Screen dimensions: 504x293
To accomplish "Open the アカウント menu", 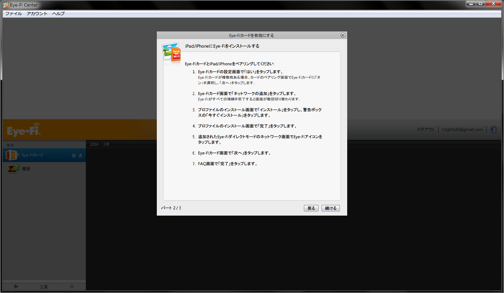I will click(x=37, y=13).
